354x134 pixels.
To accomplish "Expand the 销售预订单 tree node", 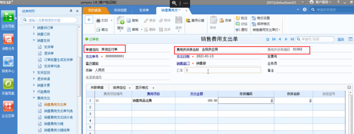I will coord(34,28).
